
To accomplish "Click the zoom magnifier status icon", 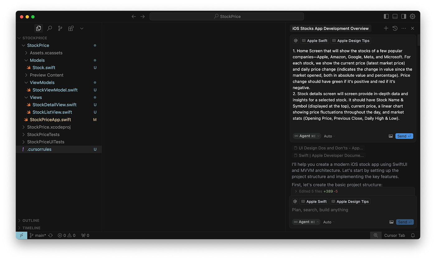I will coord(376,235).
